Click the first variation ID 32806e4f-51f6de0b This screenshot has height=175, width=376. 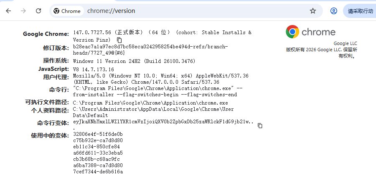(x=98, y=134)
